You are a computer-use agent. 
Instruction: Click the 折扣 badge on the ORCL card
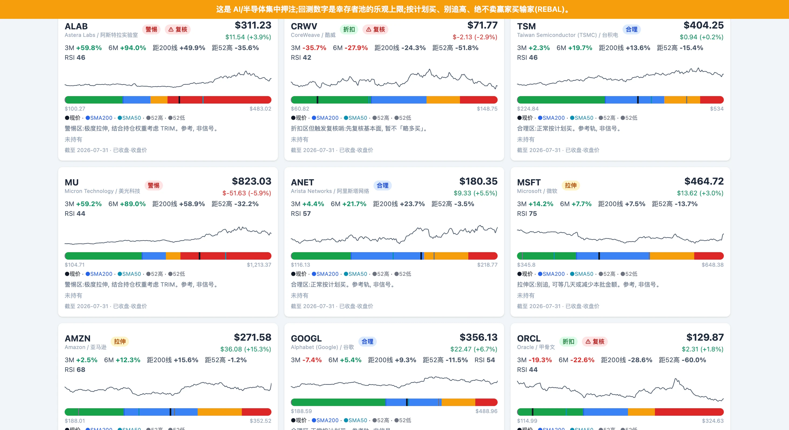[568, 341]
